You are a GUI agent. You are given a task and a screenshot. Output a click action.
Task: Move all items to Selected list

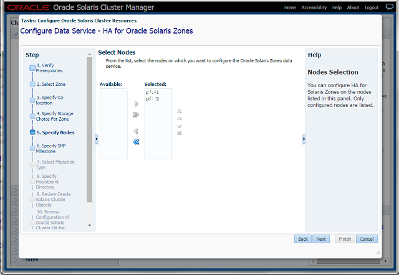coord(136,114)
